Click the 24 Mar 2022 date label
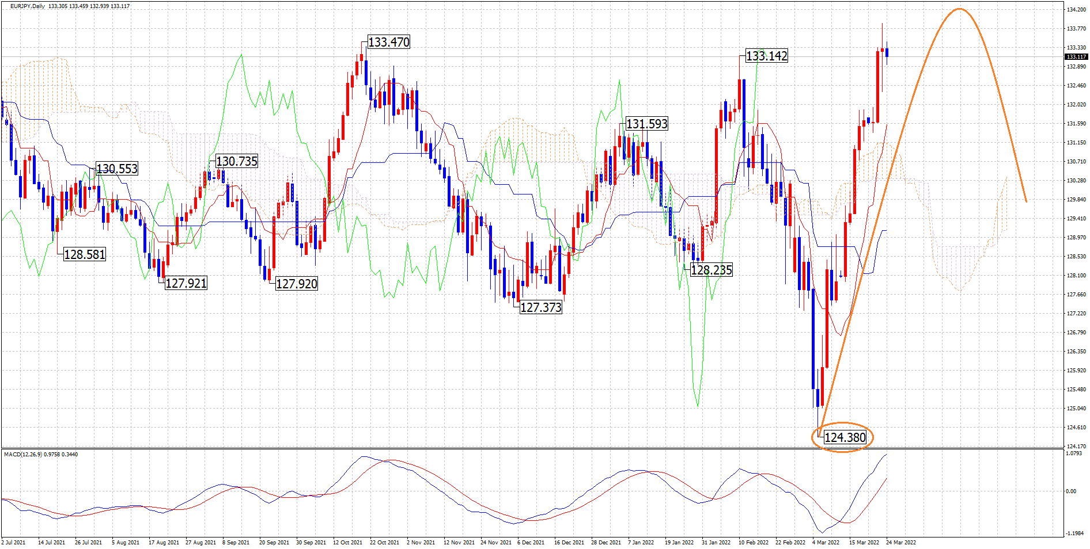The width and height of the screenshot is (1090, 549). click(x=900, y=543)
